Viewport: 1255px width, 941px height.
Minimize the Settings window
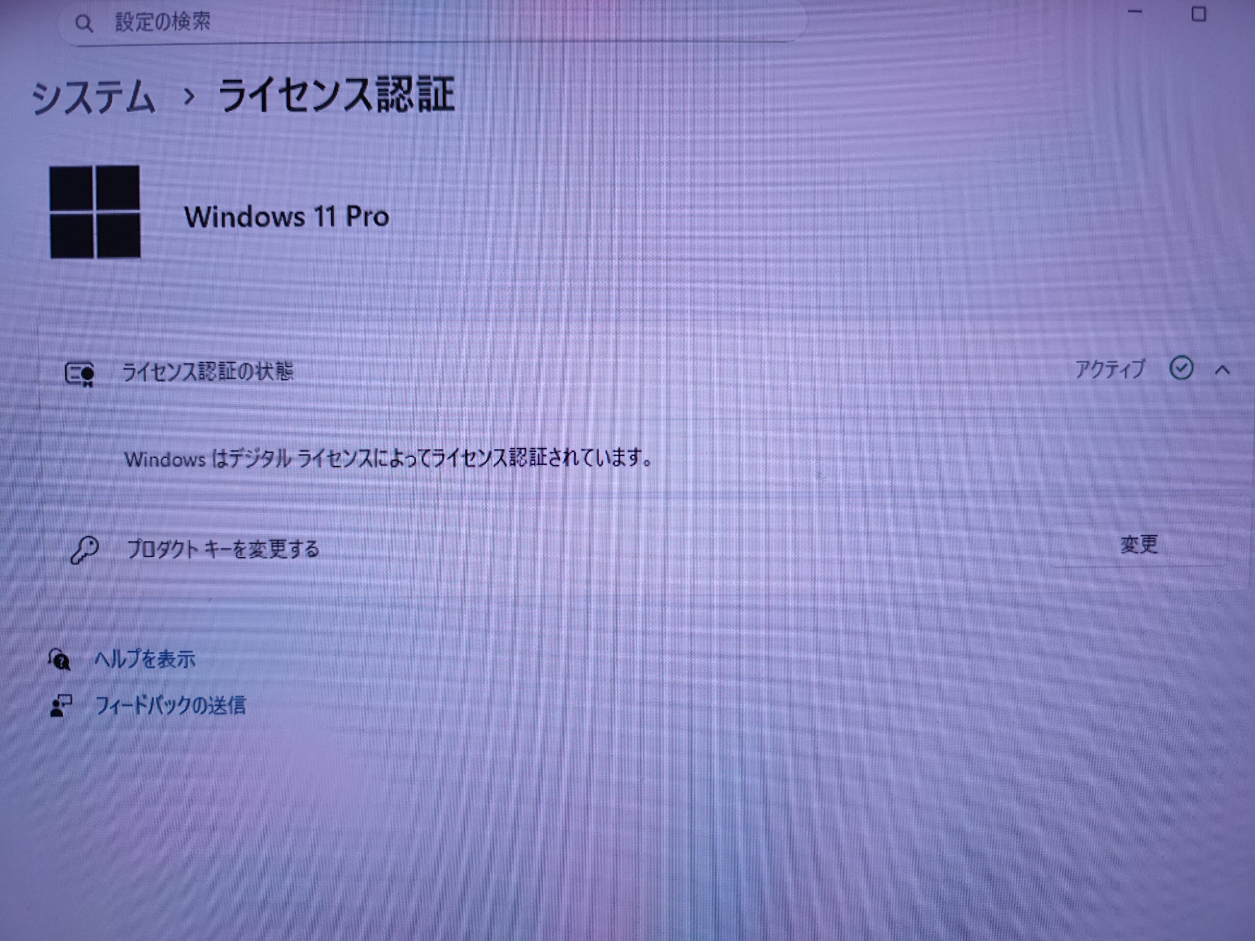coord(1135,12)
